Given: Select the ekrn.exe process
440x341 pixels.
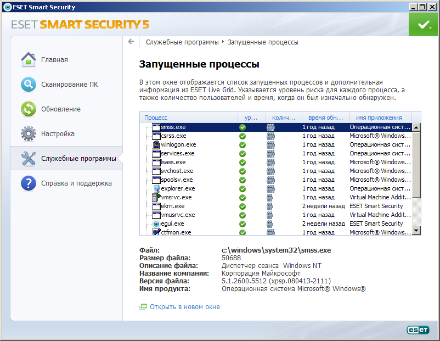Looking at the screenshot, I should click(276, 206).
